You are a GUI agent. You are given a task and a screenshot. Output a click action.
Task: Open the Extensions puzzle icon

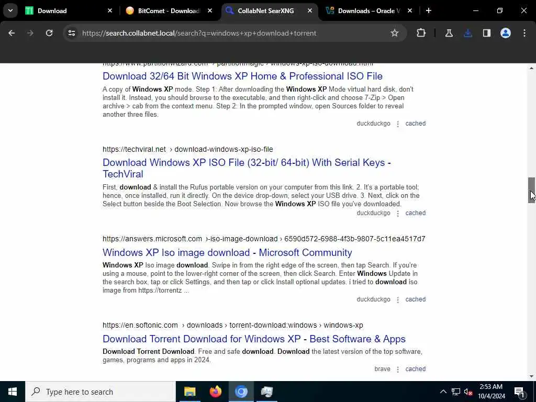(421, 33)
